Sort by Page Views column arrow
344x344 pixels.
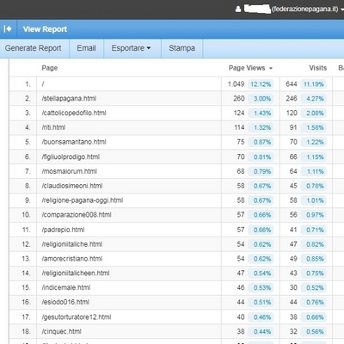[271, 68]
